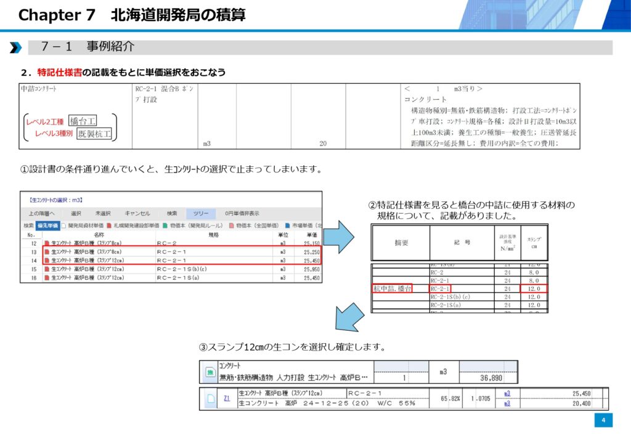631x446 pixels.
Task: Toggle the ツリー view button
Action: 201,213
